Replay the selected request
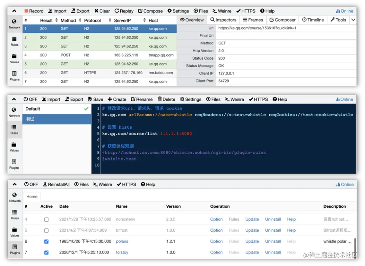 (124, 11)
